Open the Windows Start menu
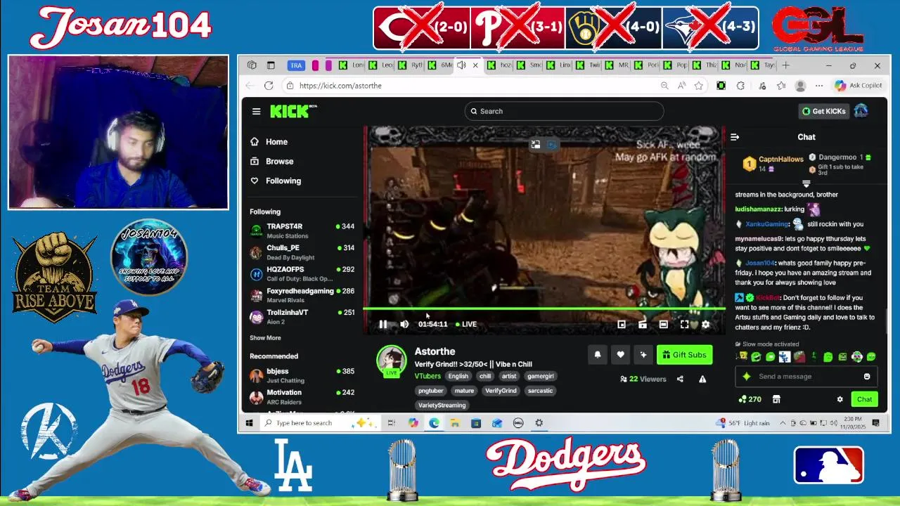Image resolution: width=900 pixels, height=506 pixels. coord(249,423)
